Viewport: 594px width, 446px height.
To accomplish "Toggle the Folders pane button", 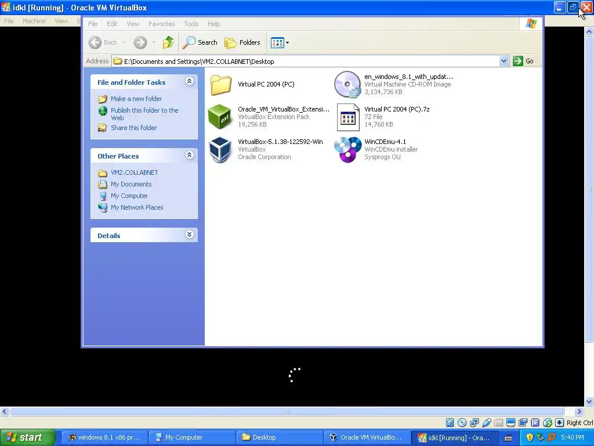I will pos(242,42).
